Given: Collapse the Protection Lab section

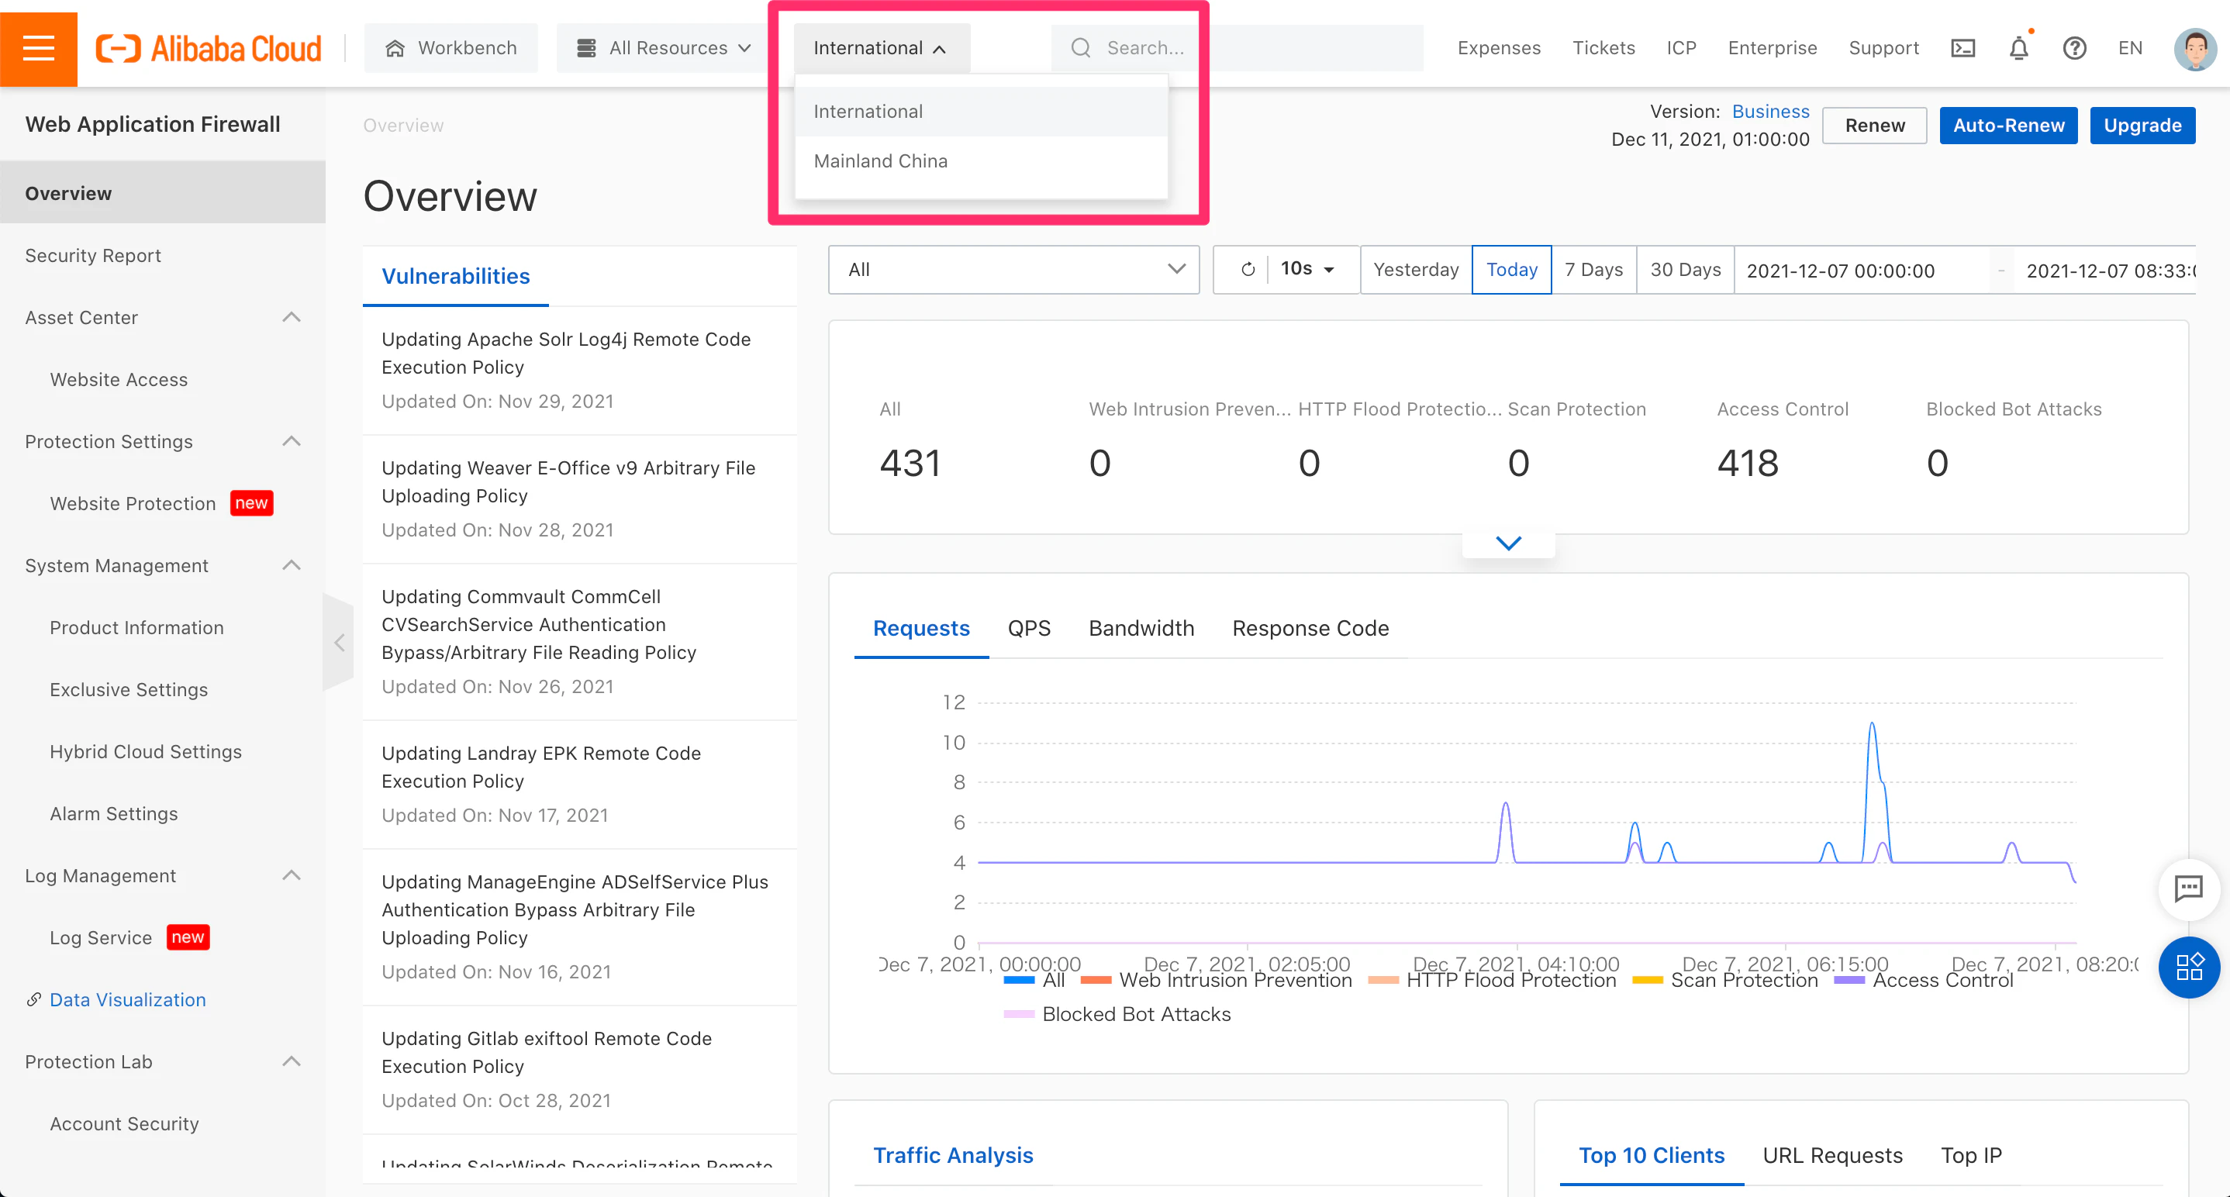Looking at the screenshot, I should 292,1062.
